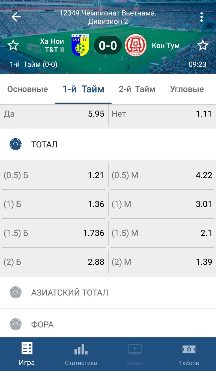Pick total (1.5) М at 2.1
The height and width of the screenshot is (371, 216).
pos(162,233)
